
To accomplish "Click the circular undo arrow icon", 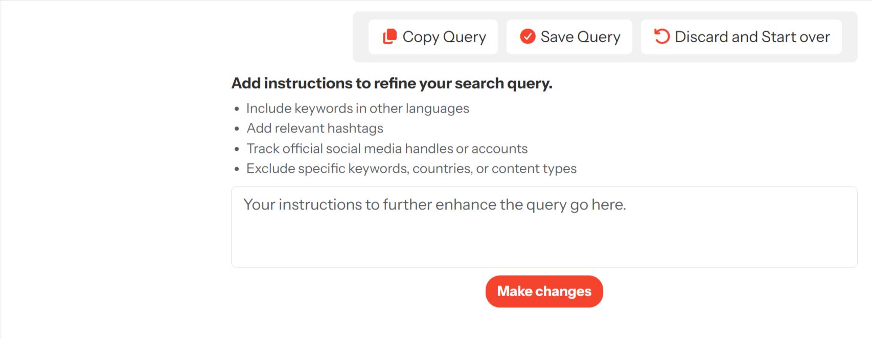I will 662,37.
